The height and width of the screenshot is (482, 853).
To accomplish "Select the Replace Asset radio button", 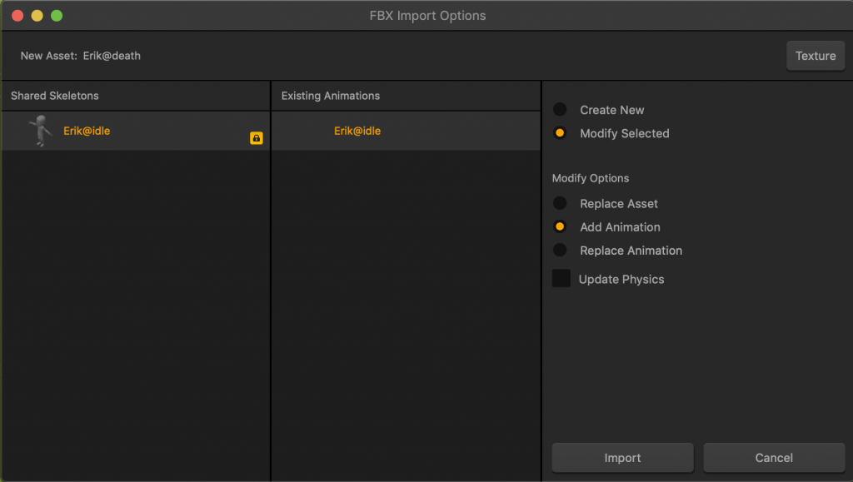I will pos(560,203).
